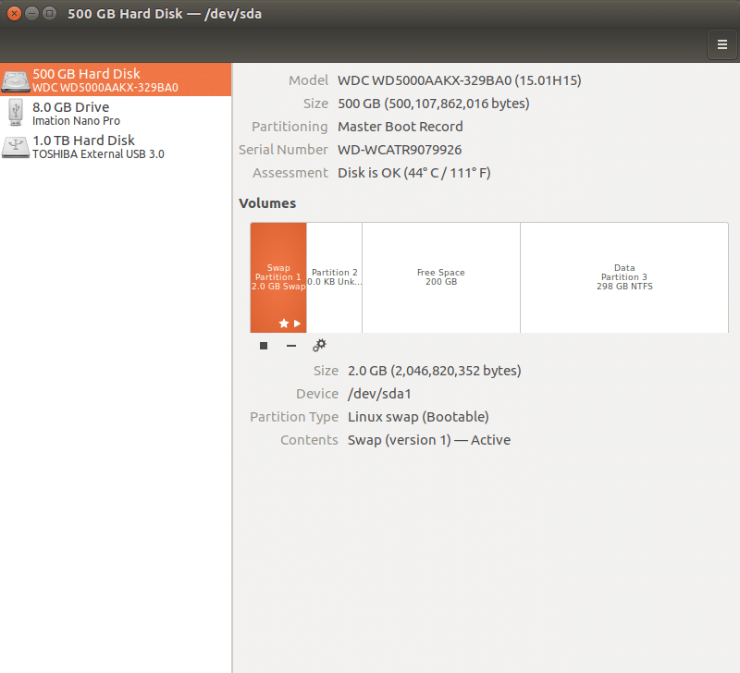This screenshot has height=673, width=740.
Task: Click the 500 GB hard disk icon in sidebar
Action: pyautogui.click(x=16, y=80)
